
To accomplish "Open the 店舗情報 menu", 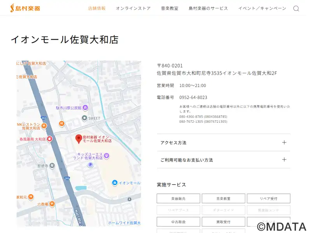I will point(97,8).
